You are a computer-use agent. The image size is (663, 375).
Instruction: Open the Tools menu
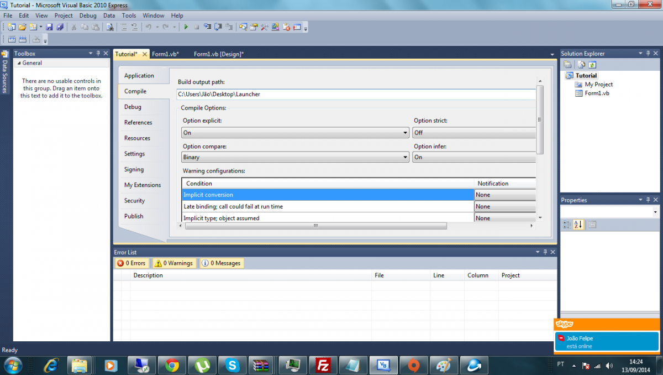(x=129, y=15)
